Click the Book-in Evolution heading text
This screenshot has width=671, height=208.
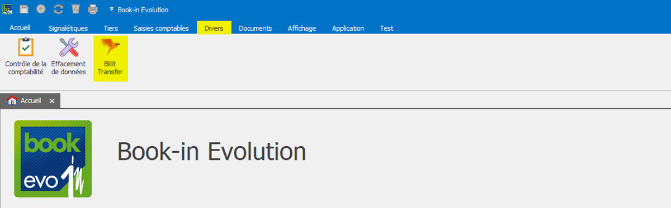pos(211,151)
